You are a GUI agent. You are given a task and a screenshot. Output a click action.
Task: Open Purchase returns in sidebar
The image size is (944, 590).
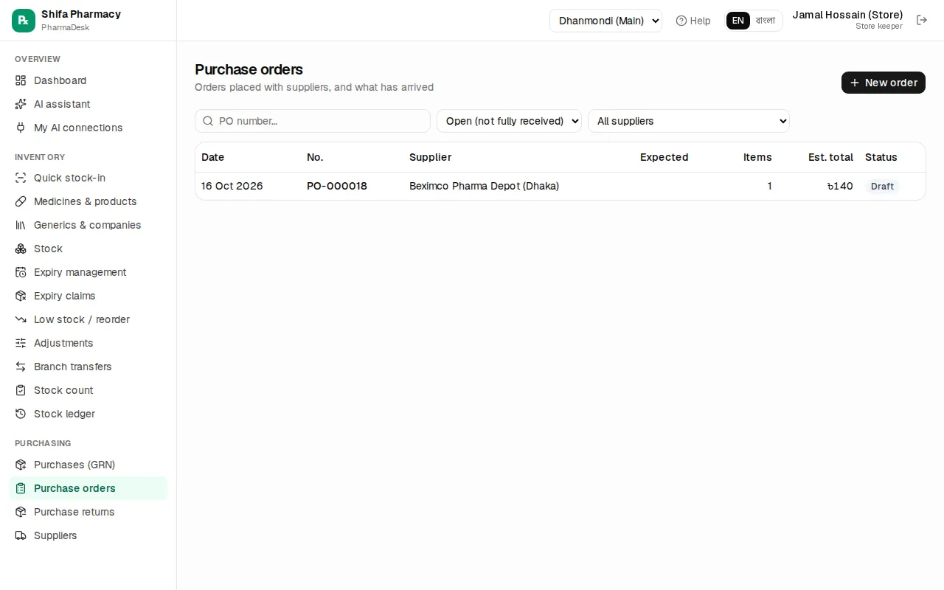coord(88,512)
